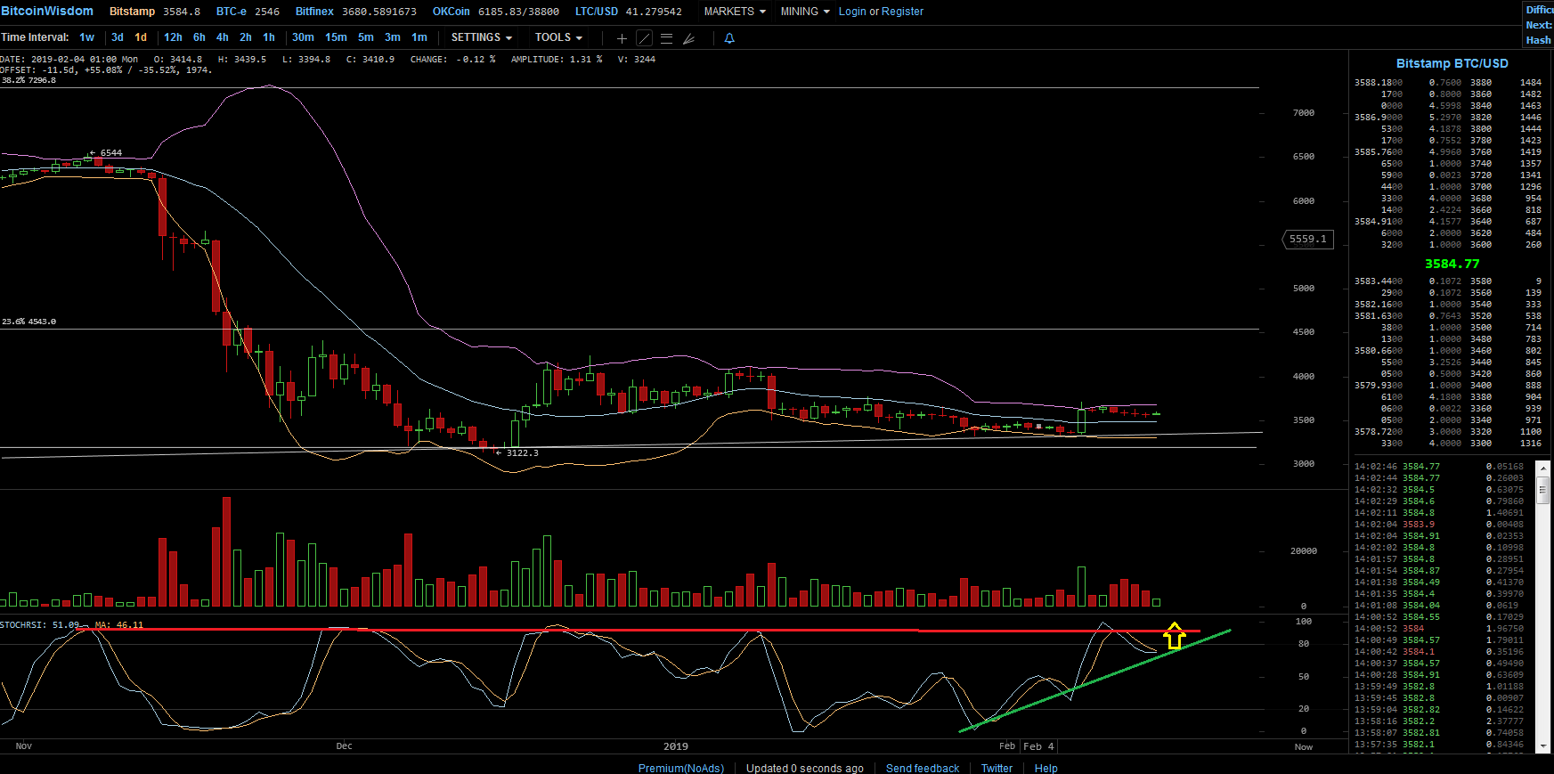This screenshot has width=1554, height=774.
Task: Click the price alert bell icon
Action: coord(729,38)
